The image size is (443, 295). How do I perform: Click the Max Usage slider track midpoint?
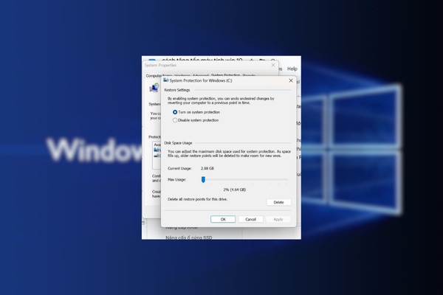(244, 179)
